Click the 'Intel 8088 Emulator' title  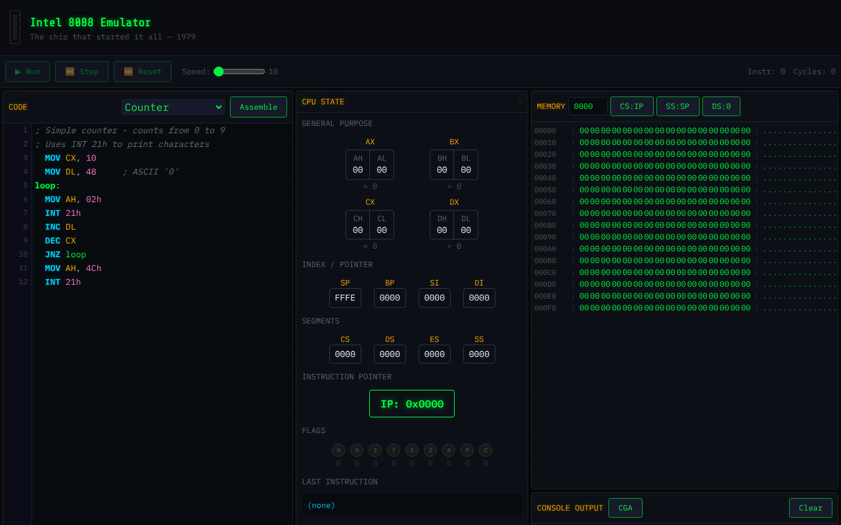[91, 22]
